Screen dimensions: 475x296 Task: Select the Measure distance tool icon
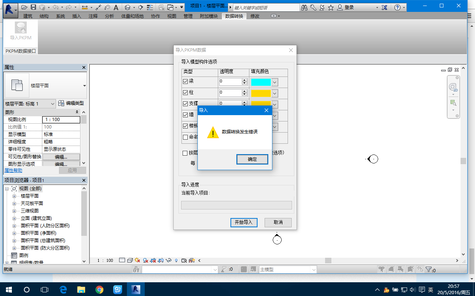click(x=84, y=7)
